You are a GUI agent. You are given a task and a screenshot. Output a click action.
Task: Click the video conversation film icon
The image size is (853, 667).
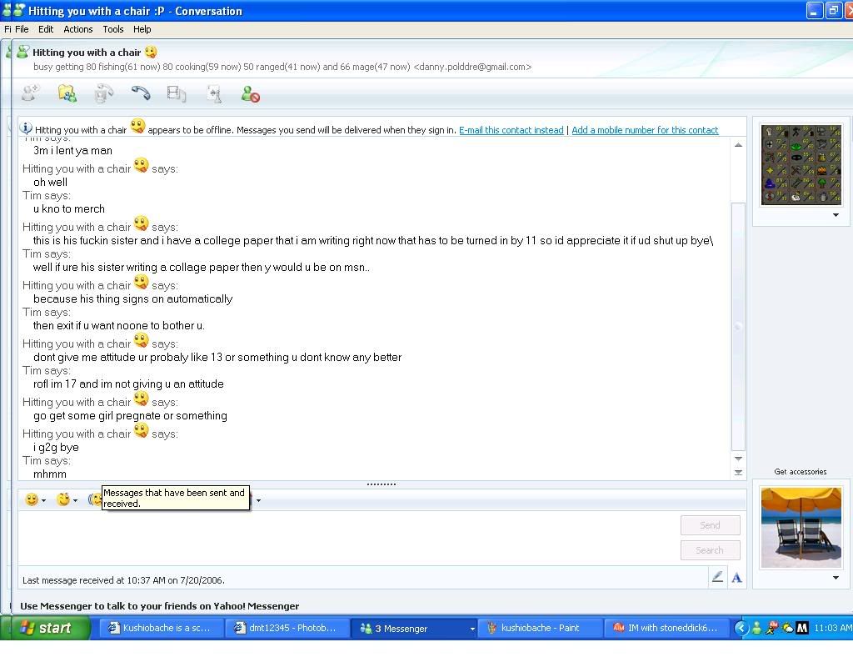(177, 94)
